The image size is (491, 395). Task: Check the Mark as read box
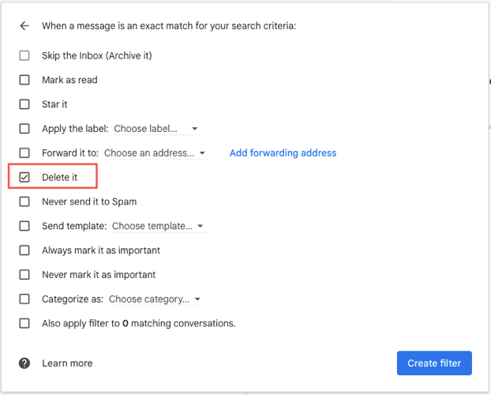pyautogui.click(x=24, y=80)
